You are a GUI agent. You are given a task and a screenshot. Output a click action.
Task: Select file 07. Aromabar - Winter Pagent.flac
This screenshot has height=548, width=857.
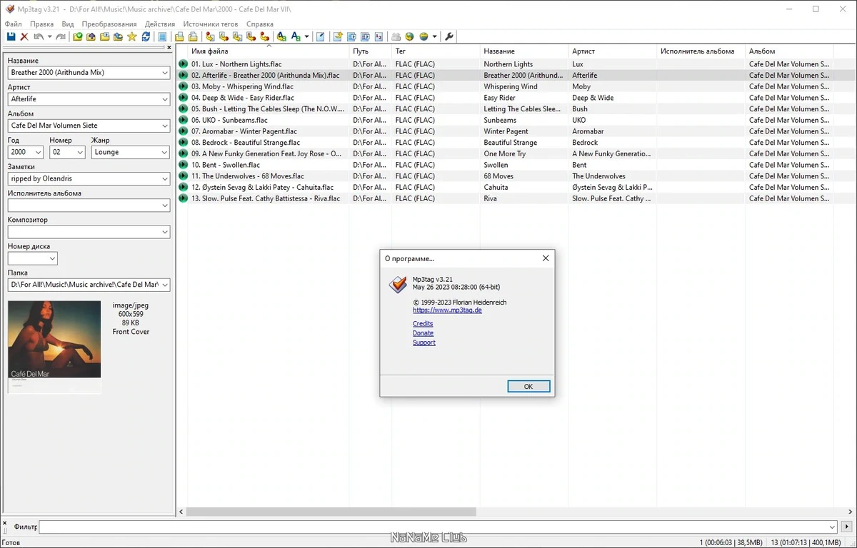244,131
